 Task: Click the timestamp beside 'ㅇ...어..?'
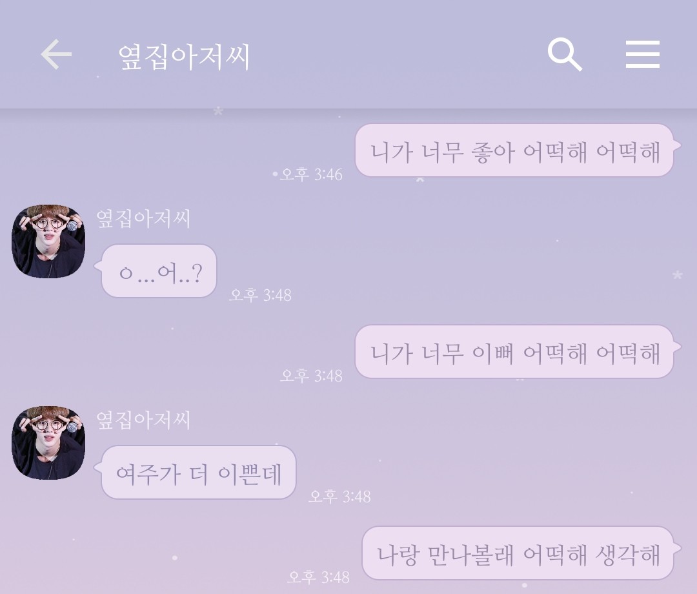[261, 295]
